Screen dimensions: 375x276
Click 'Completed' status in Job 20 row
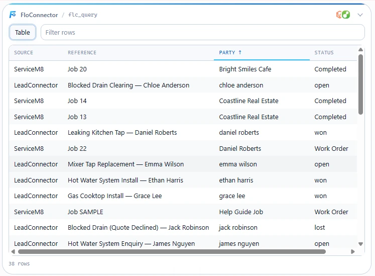pyautogui.click(x=330, y=69)
